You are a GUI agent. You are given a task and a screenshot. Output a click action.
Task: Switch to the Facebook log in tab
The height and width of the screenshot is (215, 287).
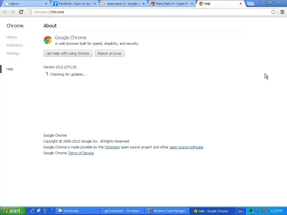click(75, 4)
